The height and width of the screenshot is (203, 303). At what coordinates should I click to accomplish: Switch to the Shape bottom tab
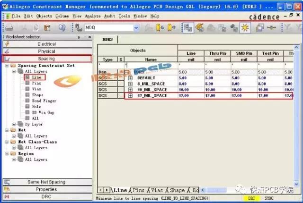177,190
